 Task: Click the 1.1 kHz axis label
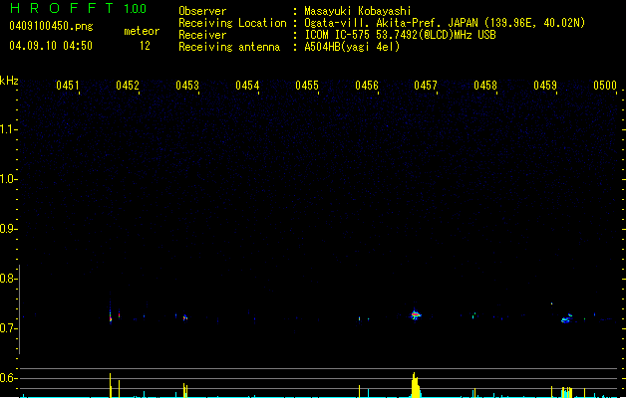[x=7, y=129]
